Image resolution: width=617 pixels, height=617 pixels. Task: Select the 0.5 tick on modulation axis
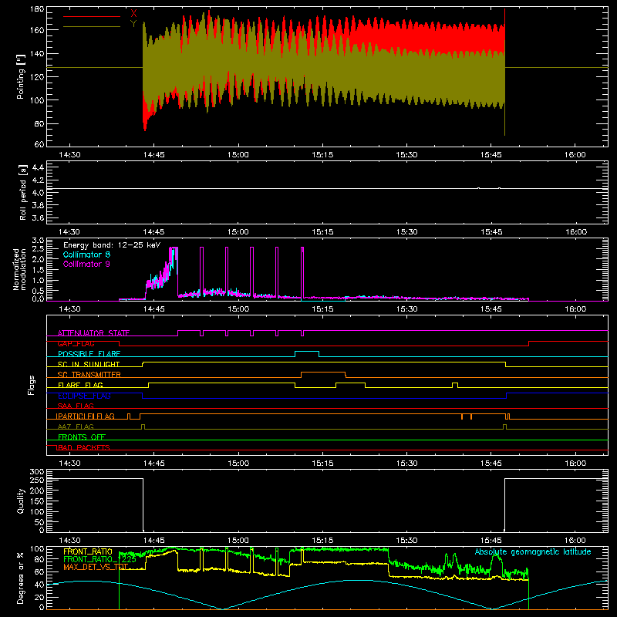(38, 291)
